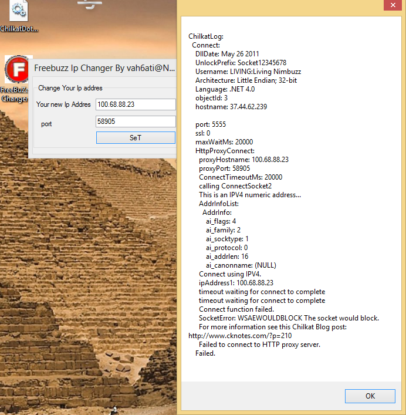
Task: Click the 'ai_addrlen: 16' log line
Action: tap(227, 256)
